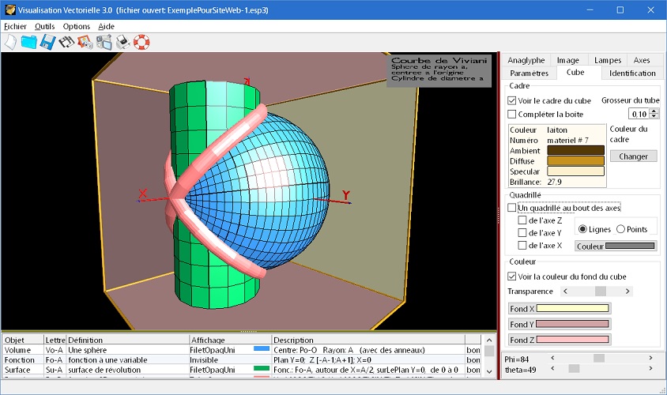Decrease Grosseur du tube with down arrow

click(x=654, y=116)
